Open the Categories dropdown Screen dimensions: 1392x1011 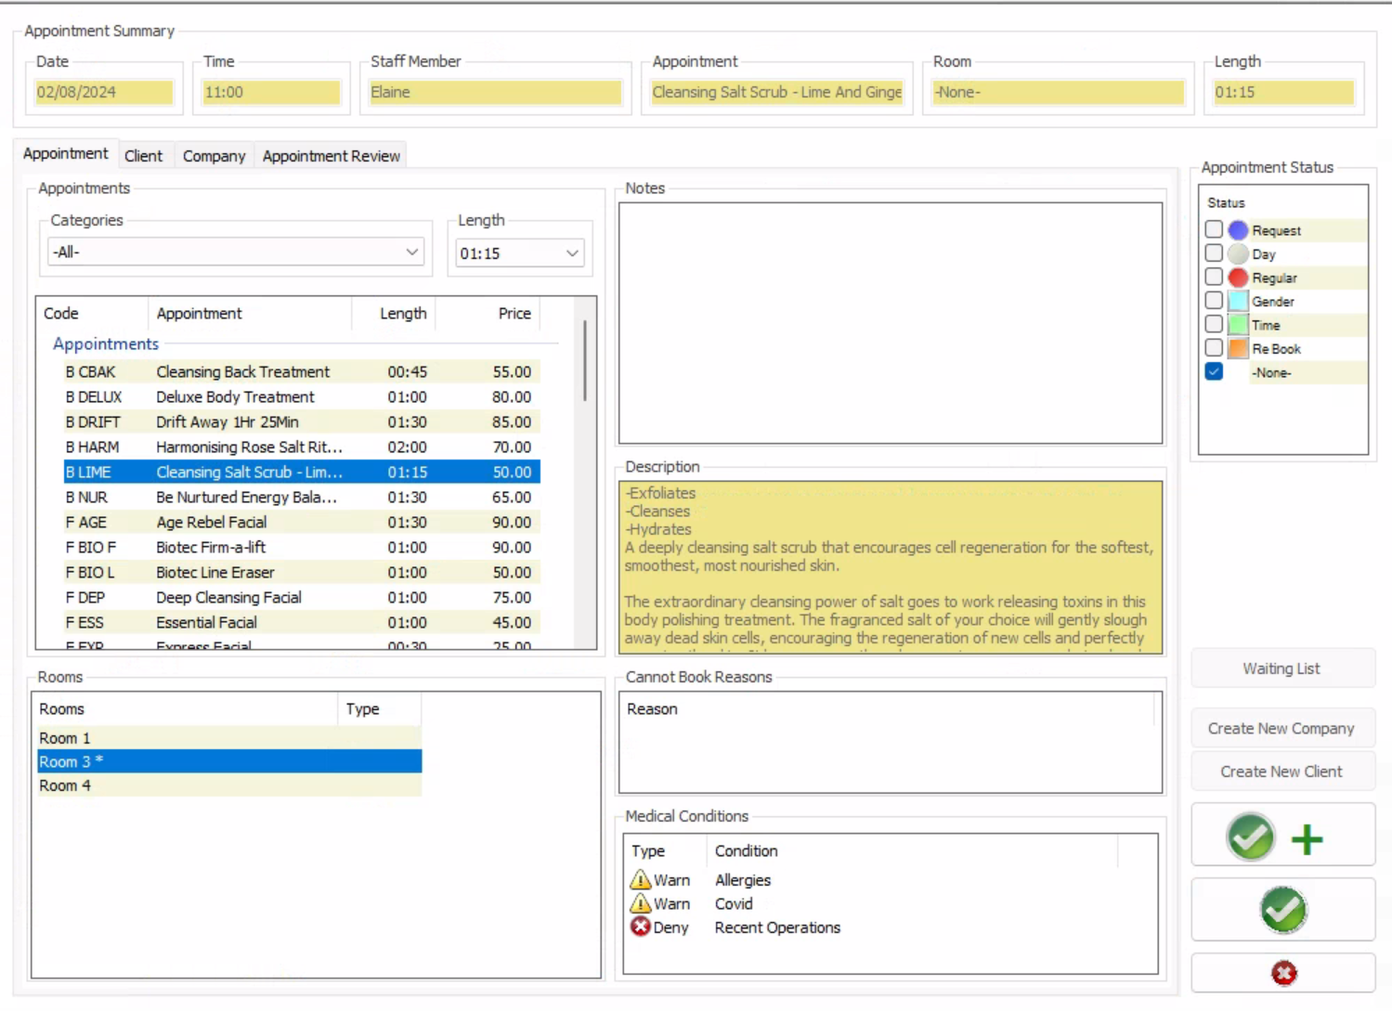[x=236, y=252]
